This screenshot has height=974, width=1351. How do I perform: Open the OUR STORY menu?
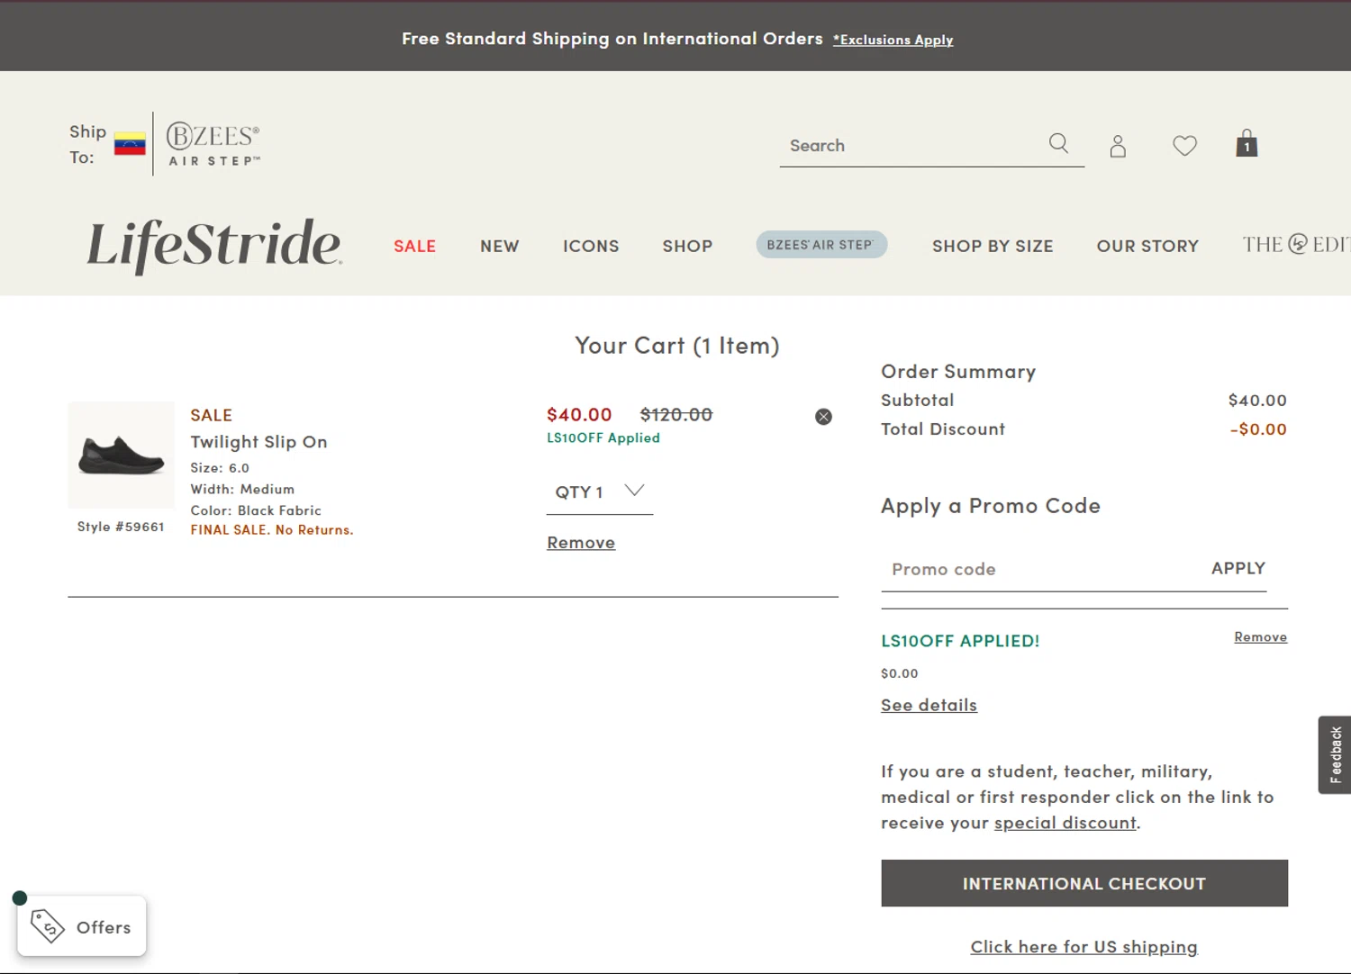click(x=1147, y=246)
